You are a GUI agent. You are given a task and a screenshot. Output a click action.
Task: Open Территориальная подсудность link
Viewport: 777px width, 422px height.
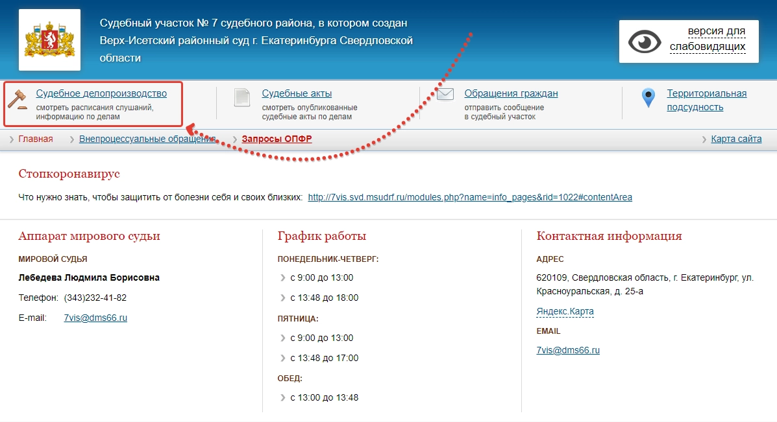point(707,100)
